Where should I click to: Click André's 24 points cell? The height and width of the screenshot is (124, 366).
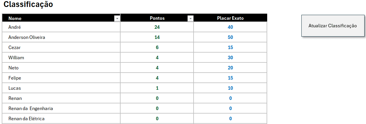(157, 27)
